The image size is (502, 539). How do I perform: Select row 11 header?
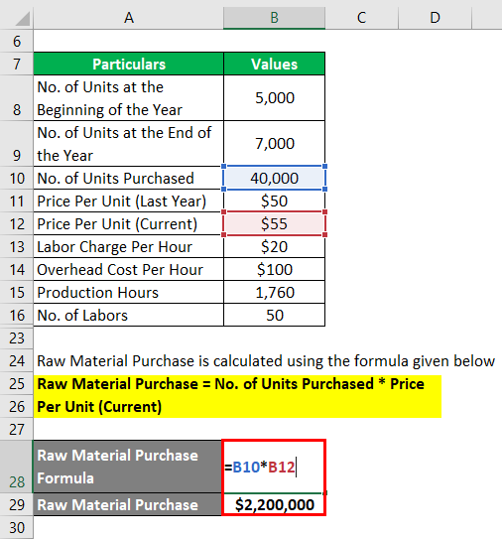tap(17, 202)
